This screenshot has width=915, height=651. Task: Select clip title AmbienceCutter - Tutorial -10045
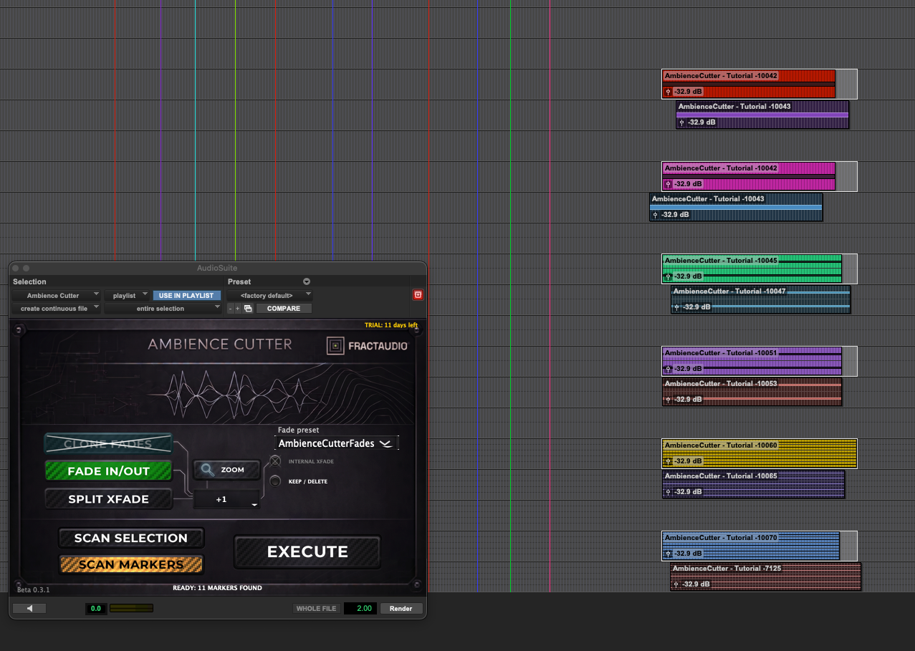(x=721, y=261)
